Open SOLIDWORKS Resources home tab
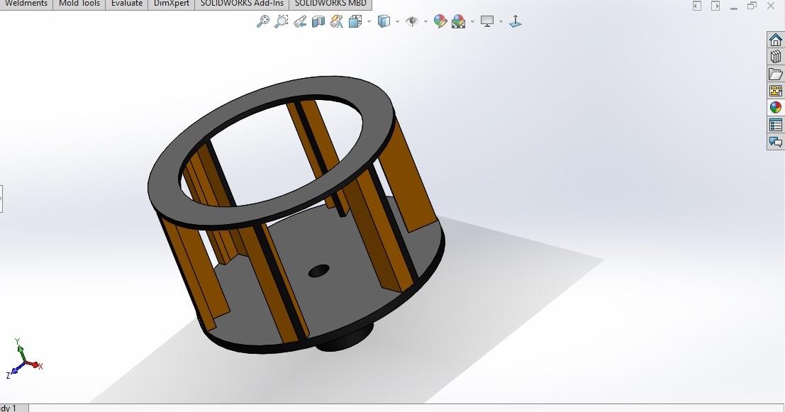The width and height of the screenshot is (785, 412). tap(776, 40)
